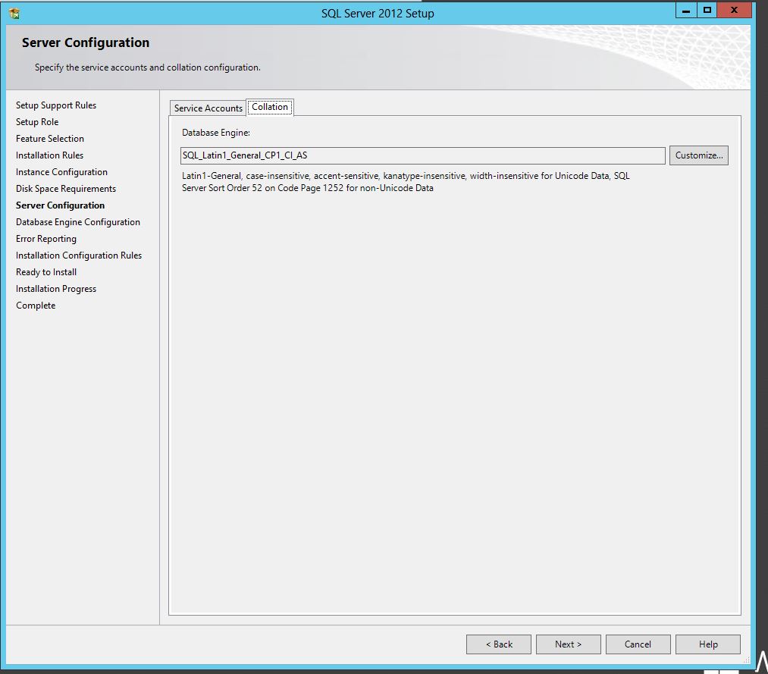This screenshot has height=674, width=768.
Task: Select Error Reporting step
Action: click(x=46, y=239)
